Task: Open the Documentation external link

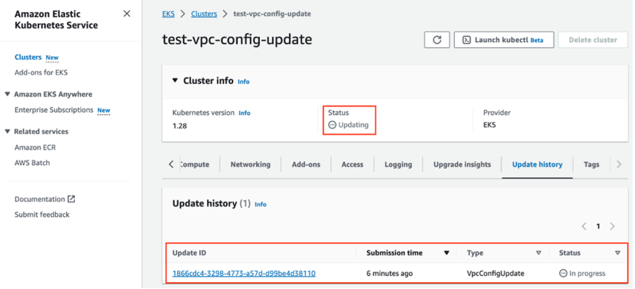Action: click(x=45, y=199)
